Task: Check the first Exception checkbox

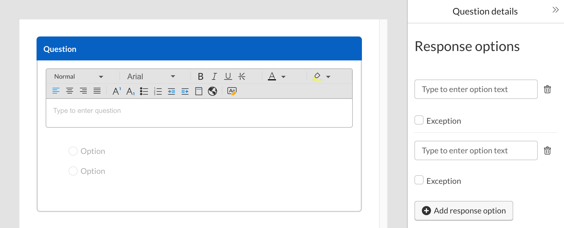Action: point(419,120)
